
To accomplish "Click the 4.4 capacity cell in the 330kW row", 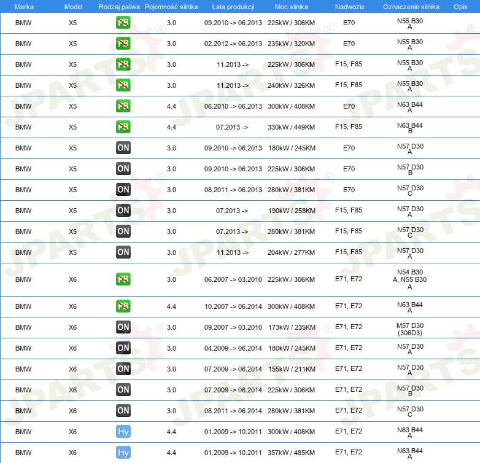I will (171, 127).
